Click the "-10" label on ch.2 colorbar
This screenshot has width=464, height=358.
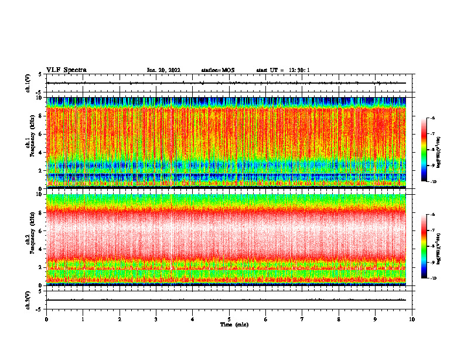click(x=433, y=278)
